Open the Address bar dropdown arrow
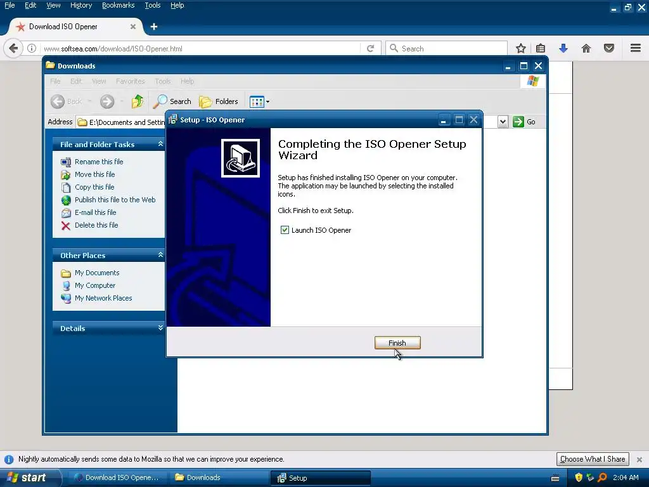 click(x=503, y=122)
